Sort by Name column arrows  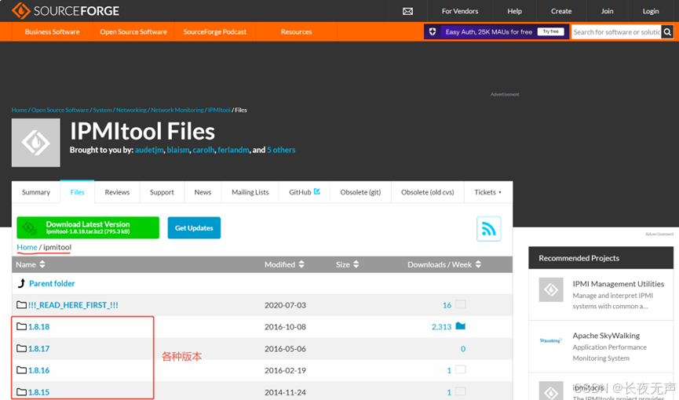42,264
